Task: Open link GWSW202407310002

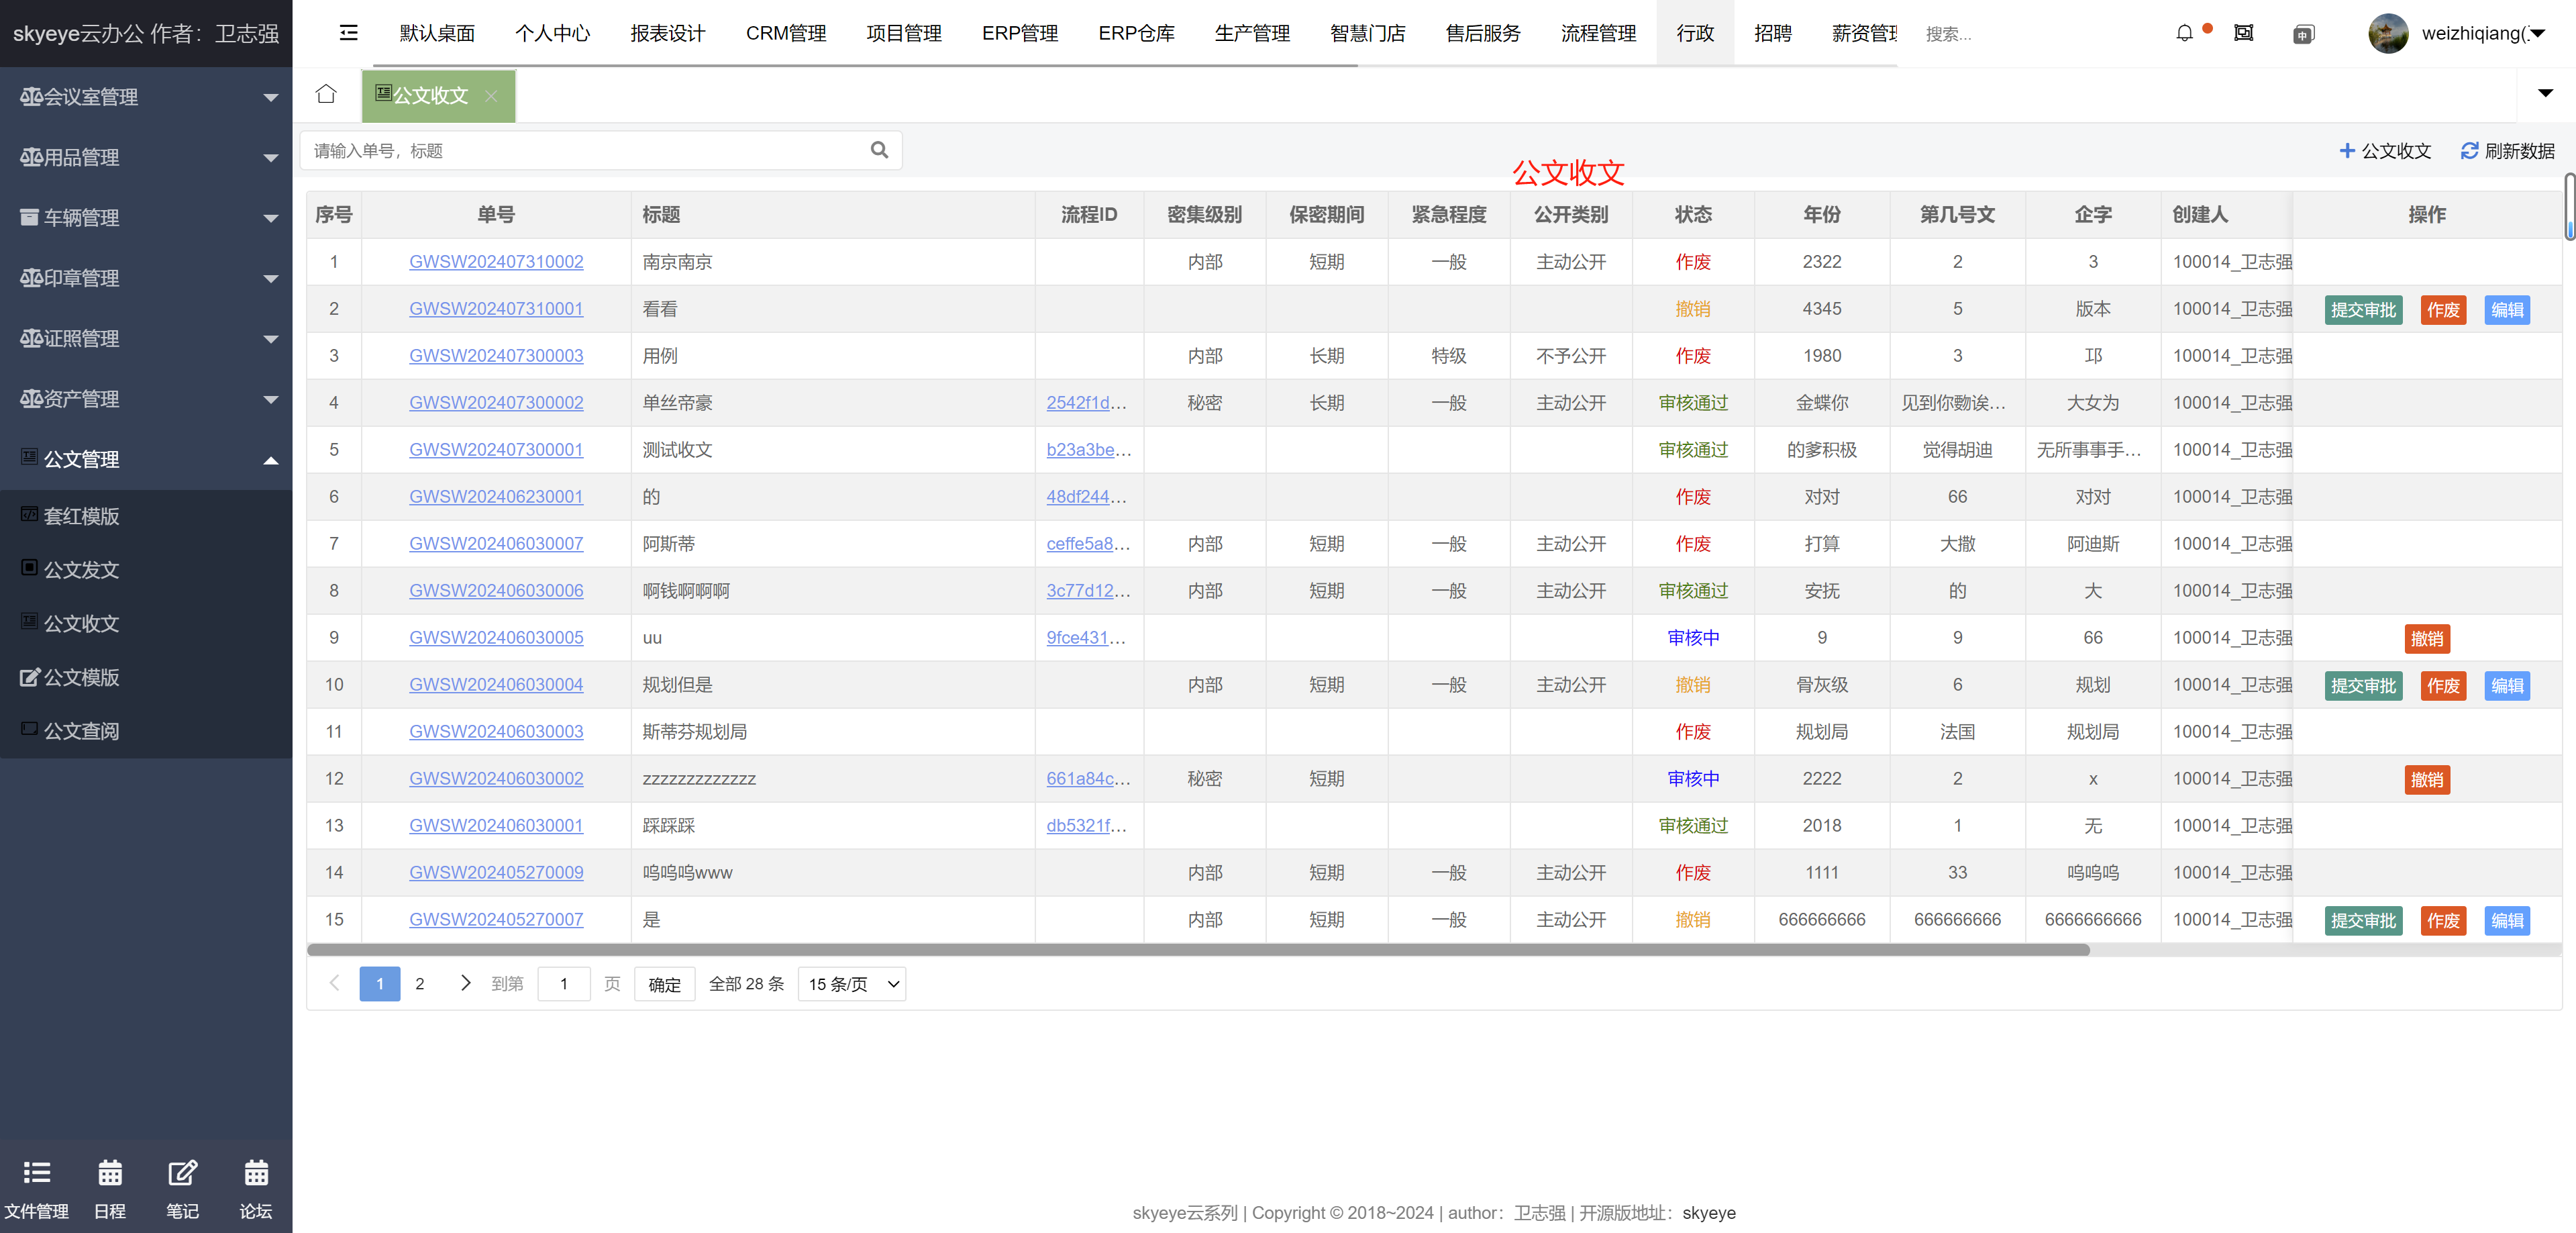Action: pos(496,262)
